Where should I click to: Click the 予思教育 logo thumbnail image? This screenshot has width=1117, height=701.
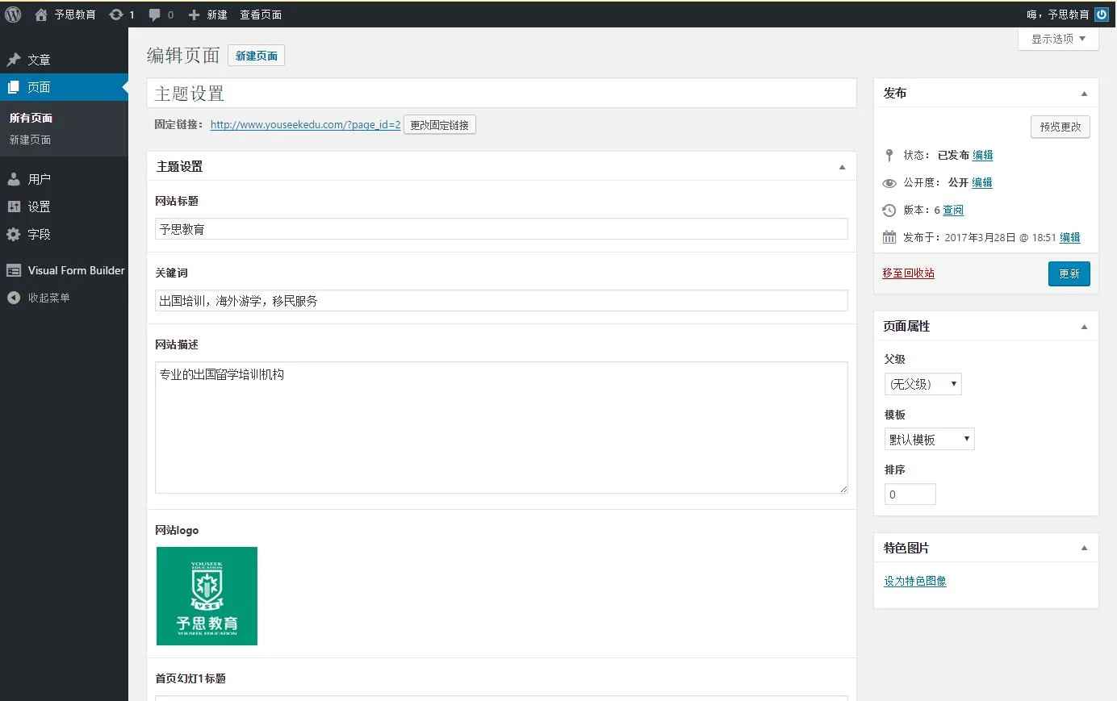tap(206, 596)
